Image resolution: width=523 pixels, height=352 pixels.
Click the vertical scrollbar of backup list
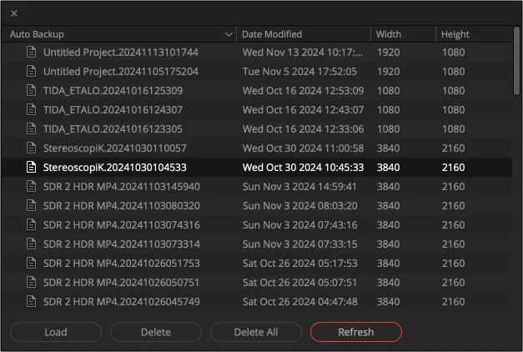517,58
